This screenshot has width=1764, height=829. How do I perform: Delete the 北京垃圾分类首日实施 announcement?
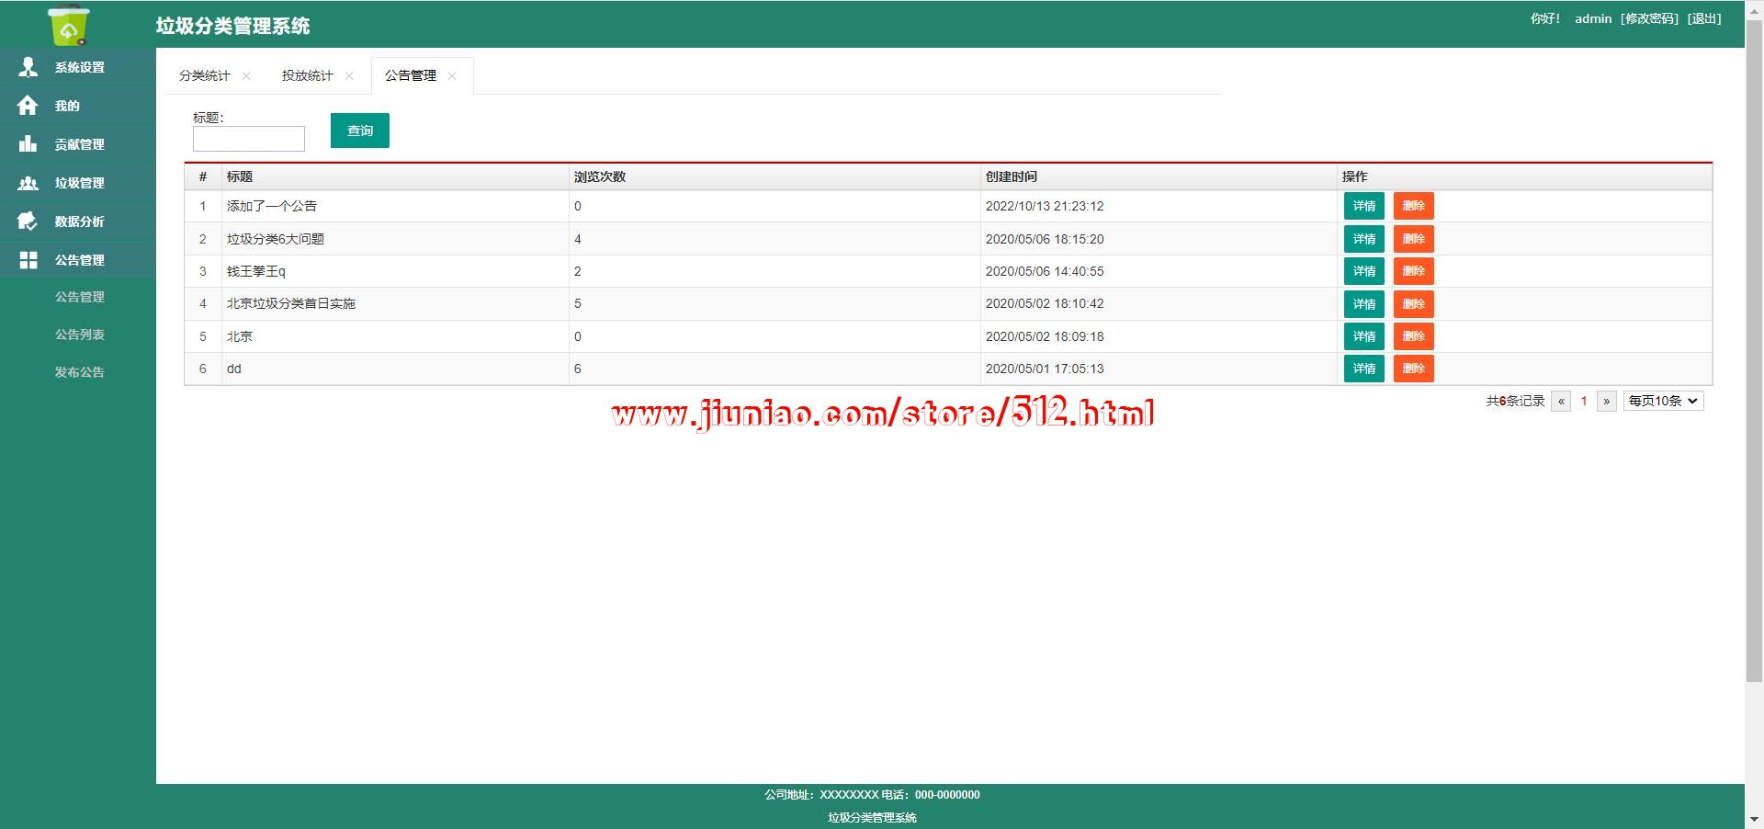tap(1414, 304)
